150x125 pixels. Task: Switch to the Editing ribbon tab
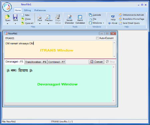(x=27, y=10)
